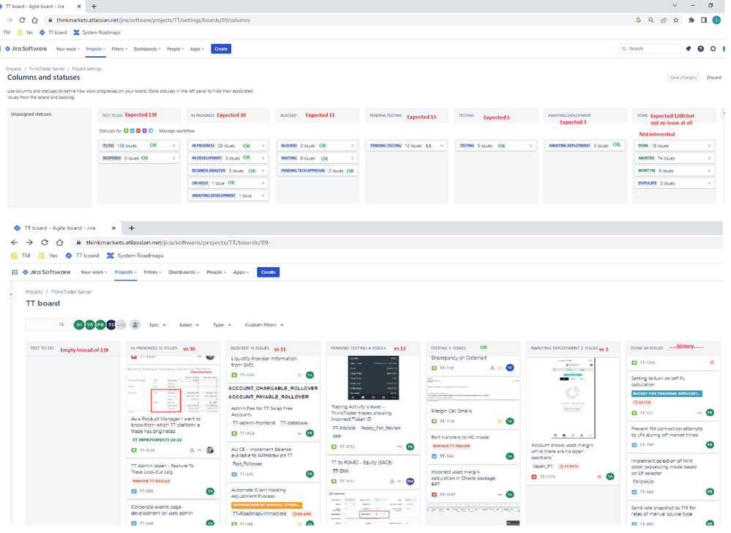Open Chrome profile avatar in top window

(716, 20)
